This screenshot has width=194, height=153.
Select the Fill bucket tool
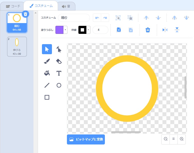pyautogui.click(x=47, y=73)
